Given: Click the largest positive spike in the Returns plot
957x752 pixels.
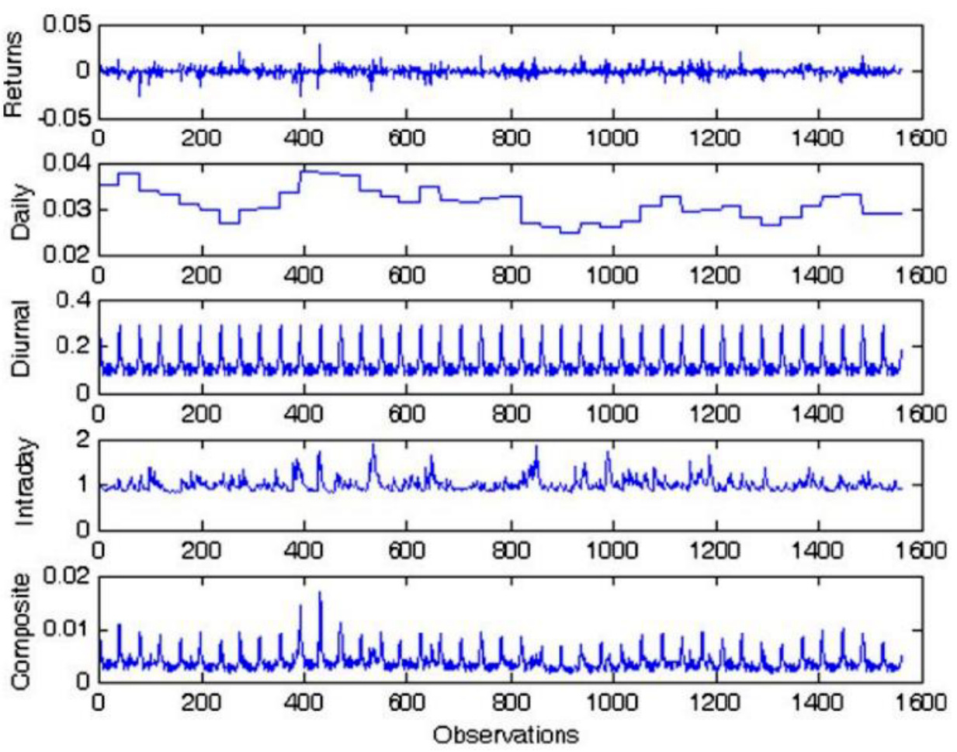Looking at the screenshot, I should click(x=319, y=46).
